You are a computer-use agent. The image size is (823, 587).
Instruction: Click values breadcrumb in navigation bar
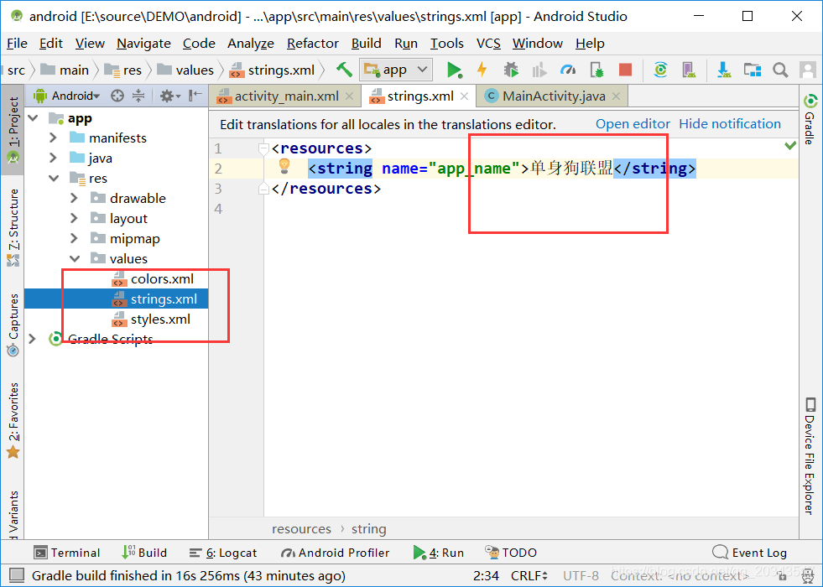coord(185,70)
